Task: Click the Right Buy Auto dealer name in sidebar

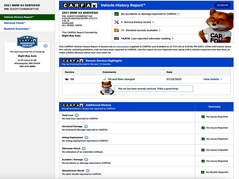Action: pos(27,56)
